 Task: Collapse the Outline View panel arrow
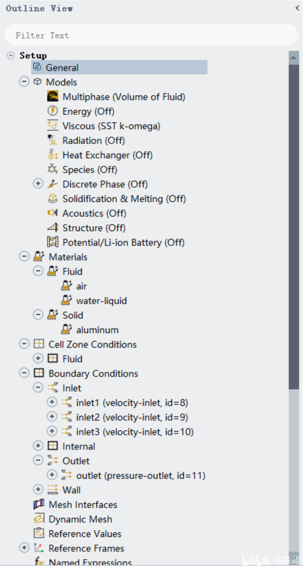click(297, 8)
